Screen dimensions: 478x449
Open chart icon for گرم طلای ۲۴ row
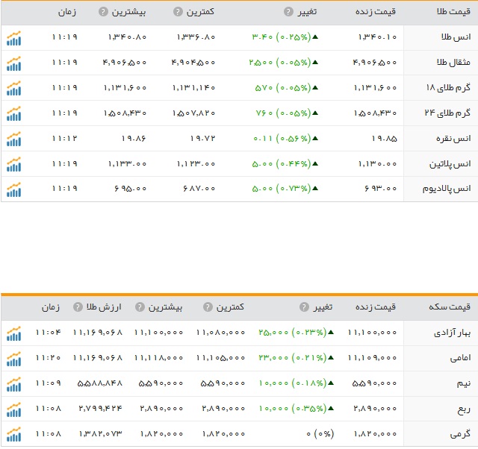(x=13, y=113)
